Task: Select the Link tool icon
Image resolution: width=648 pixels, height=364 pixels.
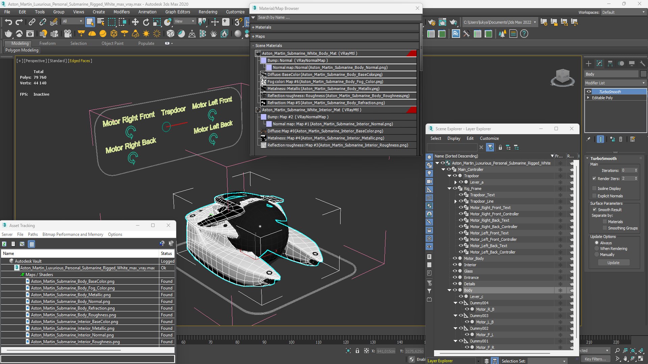Action: [x=32, y=22]
